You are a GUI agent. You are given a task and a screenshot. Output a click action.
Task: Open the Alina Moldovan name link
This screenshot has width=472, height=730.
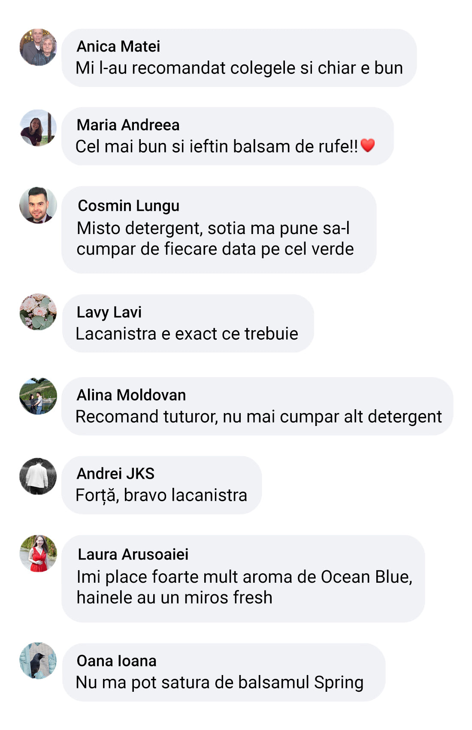point(131,395)
